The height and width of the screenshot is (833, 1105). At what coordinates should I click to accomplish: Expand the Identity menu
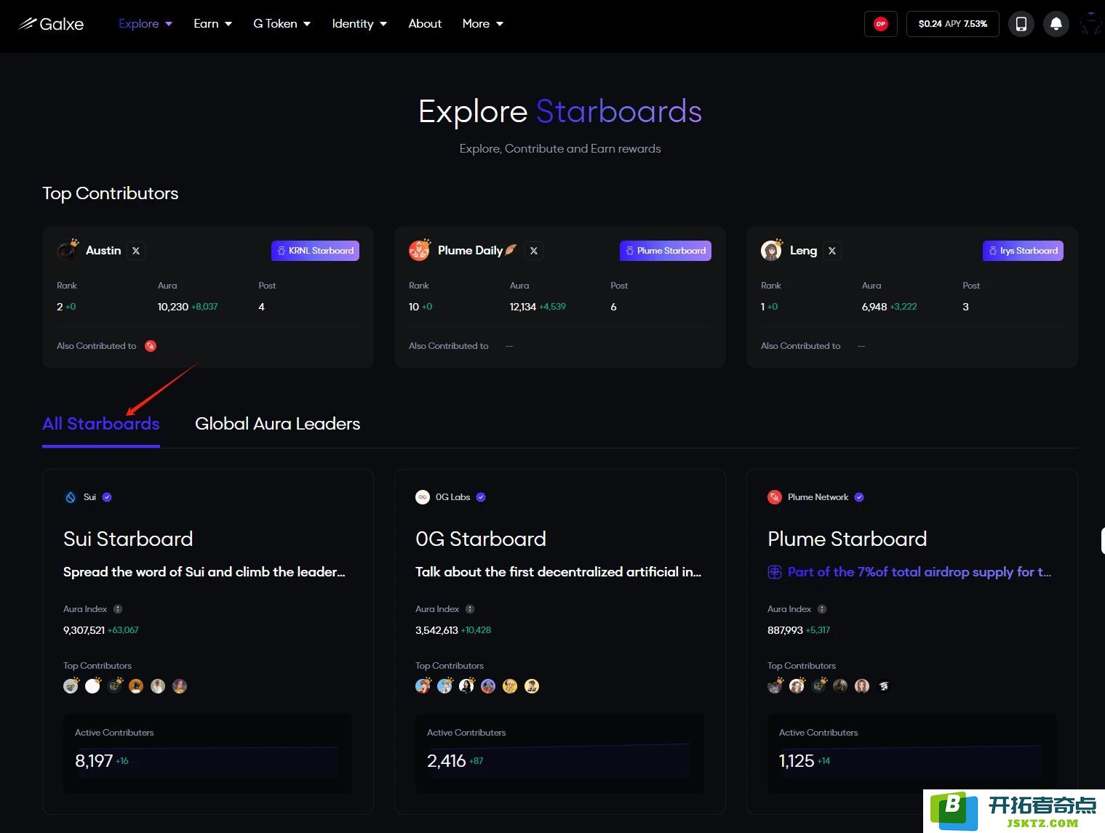click(x=359, y=24)
